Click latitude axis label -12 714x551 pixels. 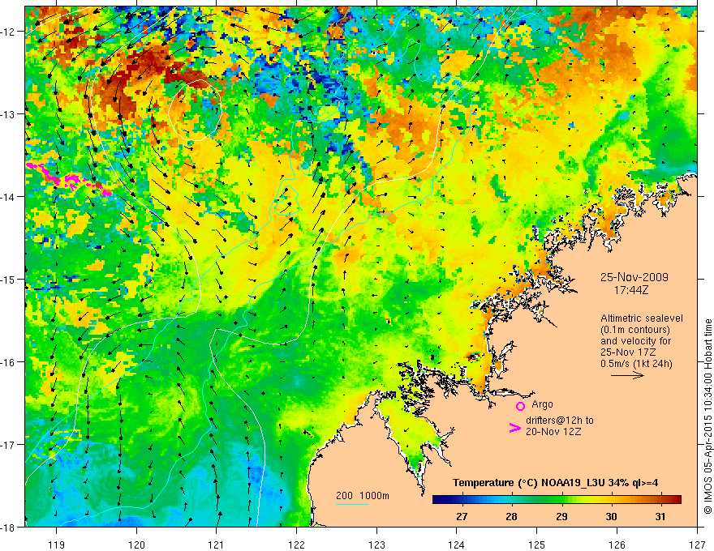tap(8, 32)
